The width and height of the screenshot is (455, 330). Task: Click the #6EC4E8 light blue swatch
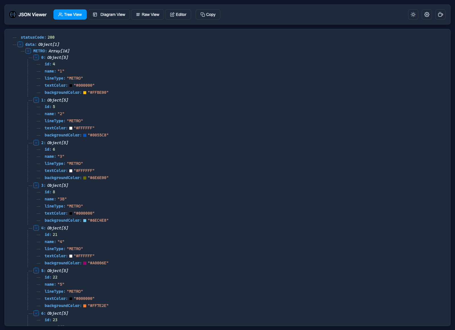[x=85, y=221]
